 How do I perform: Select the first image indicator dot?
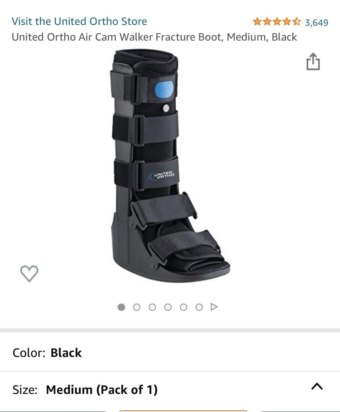[x=121, y=307]
